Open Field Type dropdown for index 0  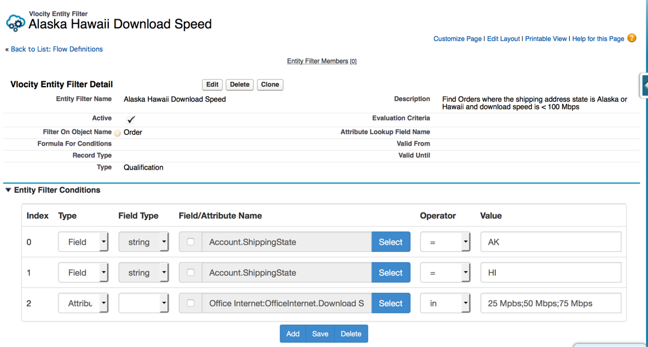pos(144,242)
